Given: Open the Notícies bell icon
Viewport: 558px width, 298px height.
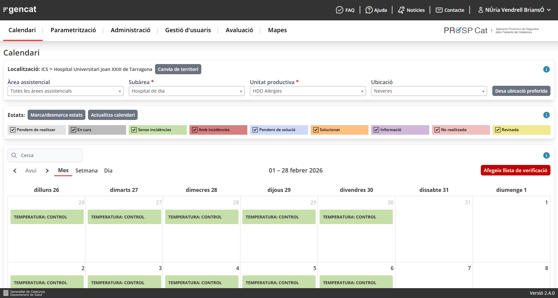Looking at the screenshot, I should coord(401,10).
